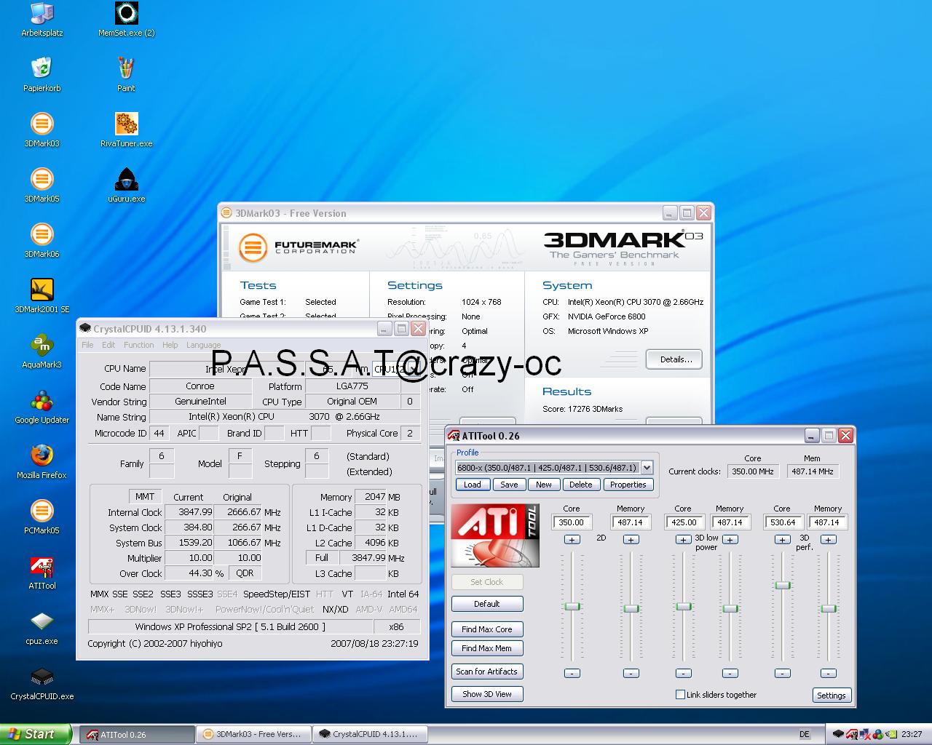Click Find Max Core button
This screenshot has height=745, width=932.
(x=487, y=629)
